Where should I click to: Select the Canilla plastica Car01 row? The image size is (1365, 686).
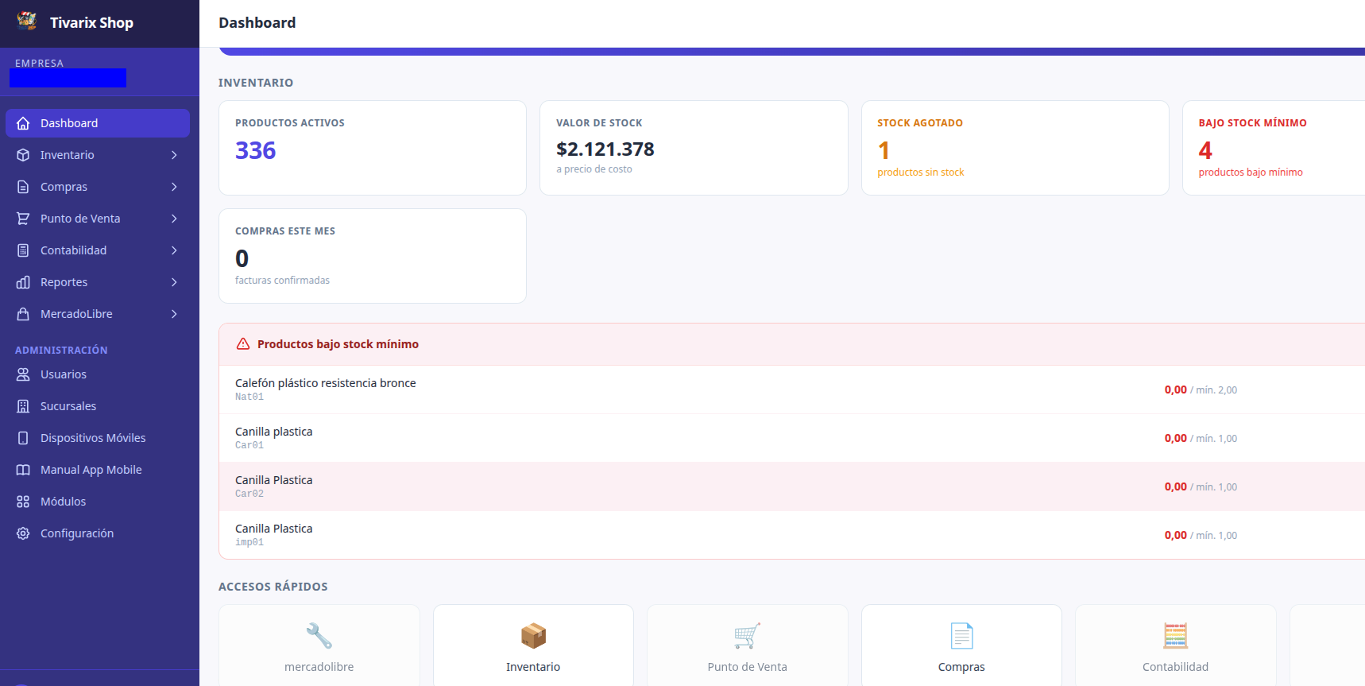[x=792, y=438]
